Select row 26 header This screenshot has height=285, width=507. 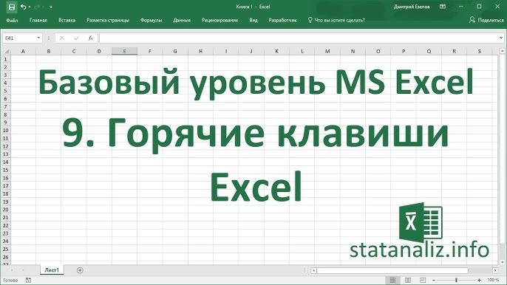pos(5,257)
